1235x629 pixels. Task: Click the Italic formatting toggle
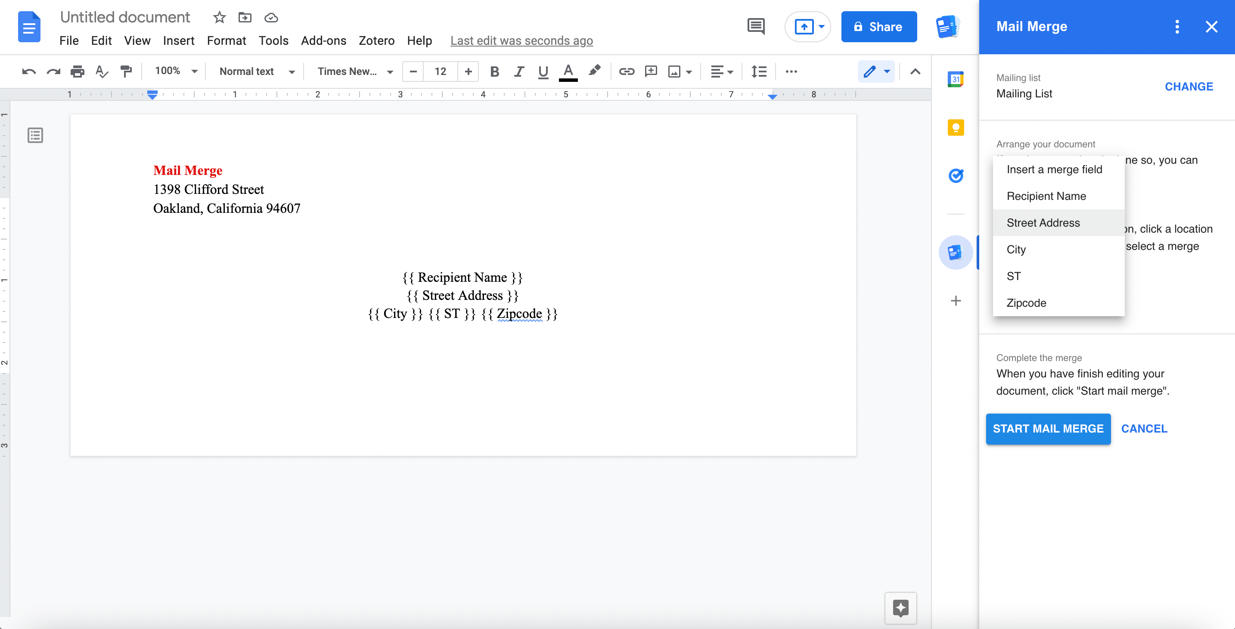point(519,72)
